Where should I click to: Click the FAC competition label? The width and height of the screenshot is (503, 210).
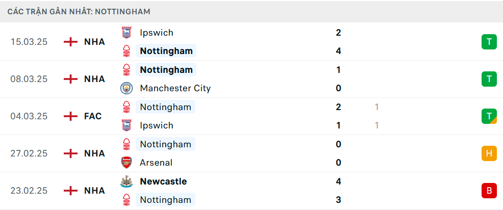93,116
